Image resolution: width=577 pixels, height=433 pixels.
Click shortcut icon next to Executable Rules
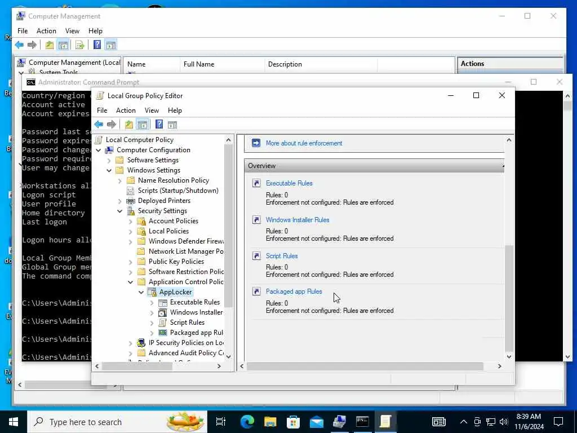256,183
